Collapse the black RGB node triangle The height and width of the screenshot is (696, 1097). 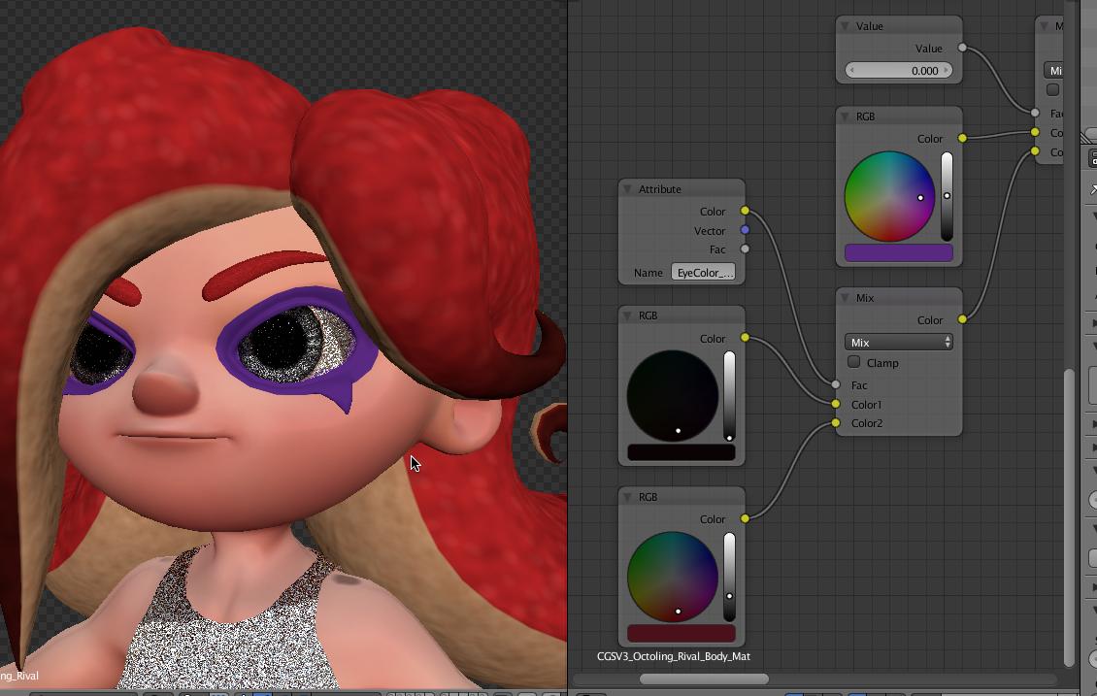click(x=627, y=315)
